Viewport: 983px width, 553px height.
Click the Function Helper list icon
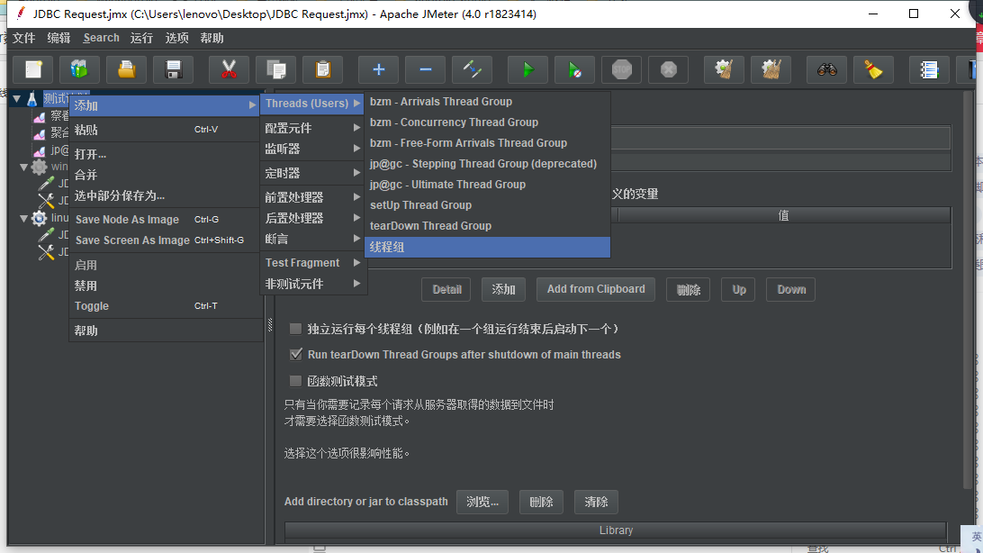point(929,69)
